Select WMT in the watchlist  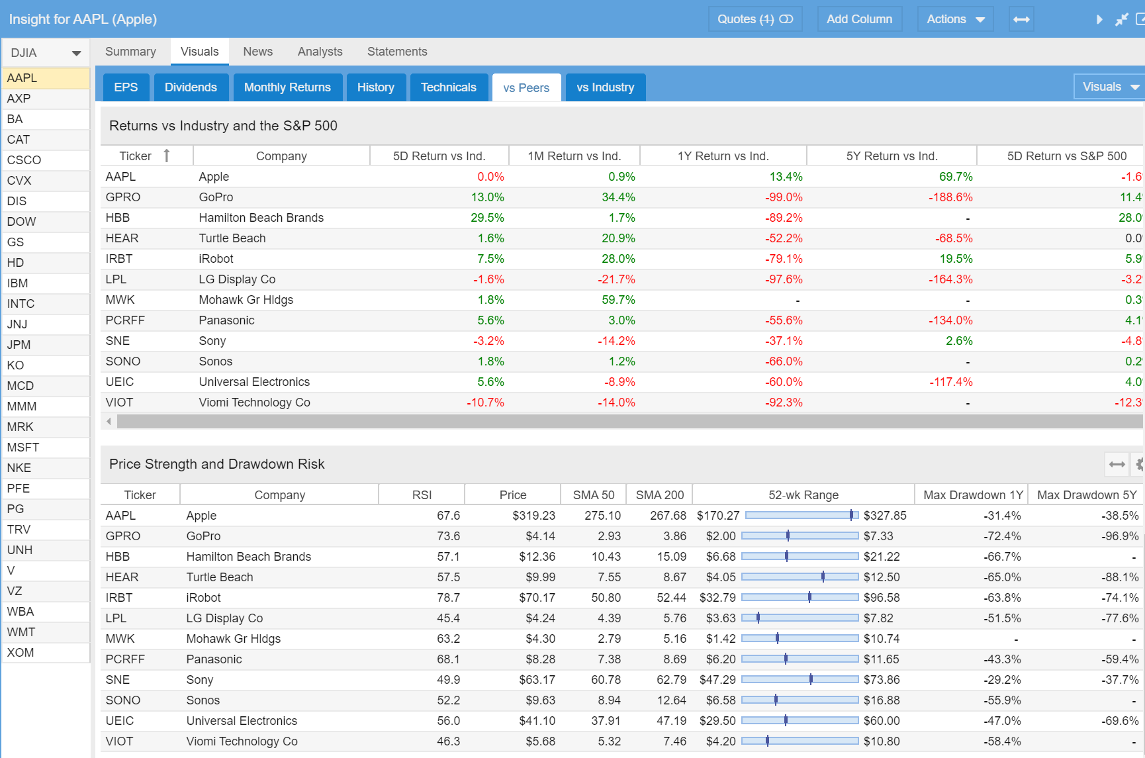pos(46,632)
